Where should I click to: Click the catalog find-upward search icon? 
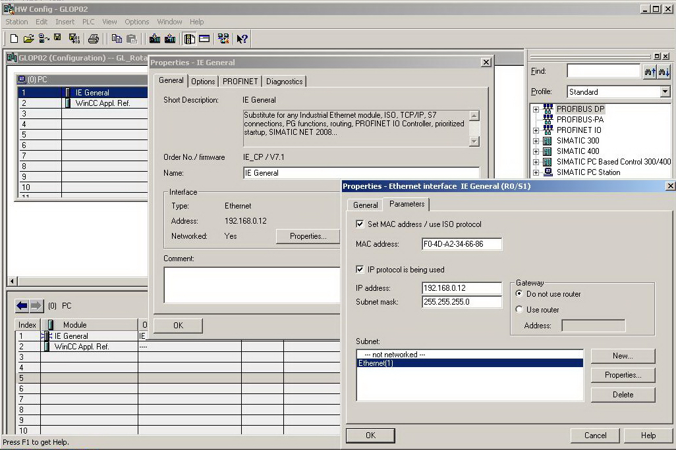[x=649, y=72]
